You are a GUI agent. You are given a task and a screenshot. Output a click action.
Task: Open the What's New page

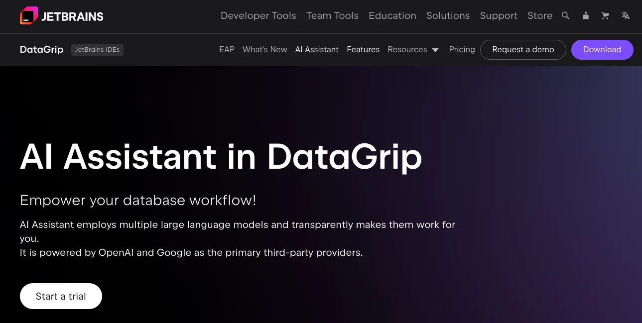[x=264, y=49]
